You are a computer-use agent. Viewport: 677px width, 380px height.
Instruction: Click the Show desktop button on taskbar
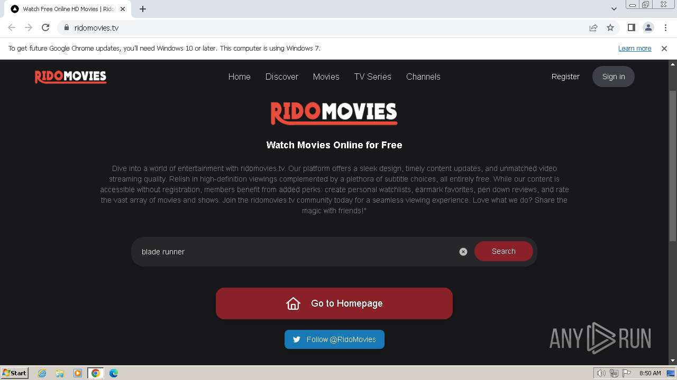click(671, 373)
